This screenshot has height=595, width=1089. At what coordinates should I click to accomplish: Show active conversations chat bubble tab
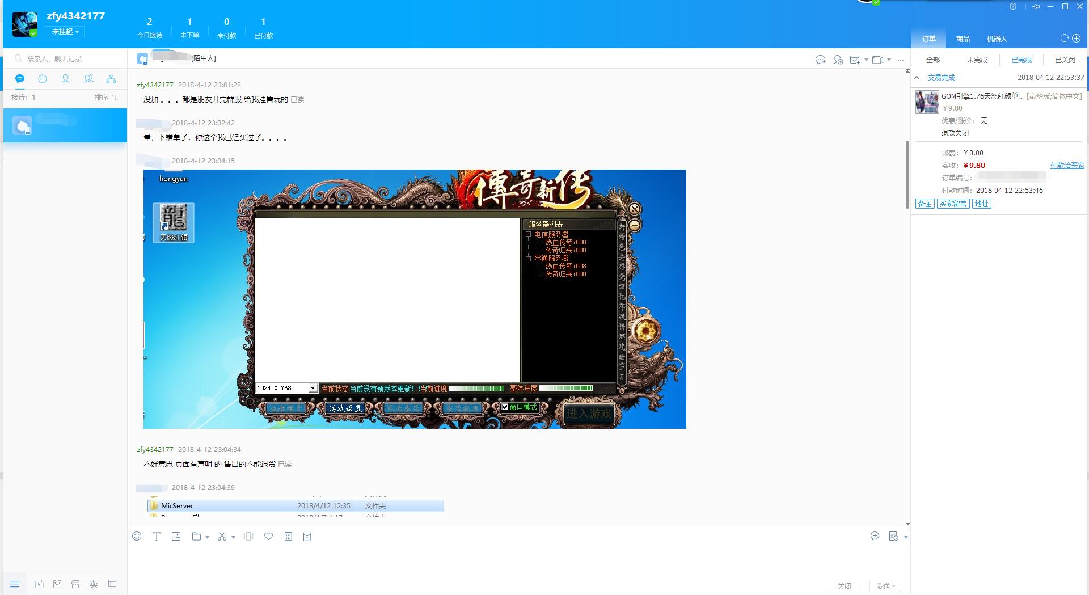pyautogui.click(x=20, y=79)
